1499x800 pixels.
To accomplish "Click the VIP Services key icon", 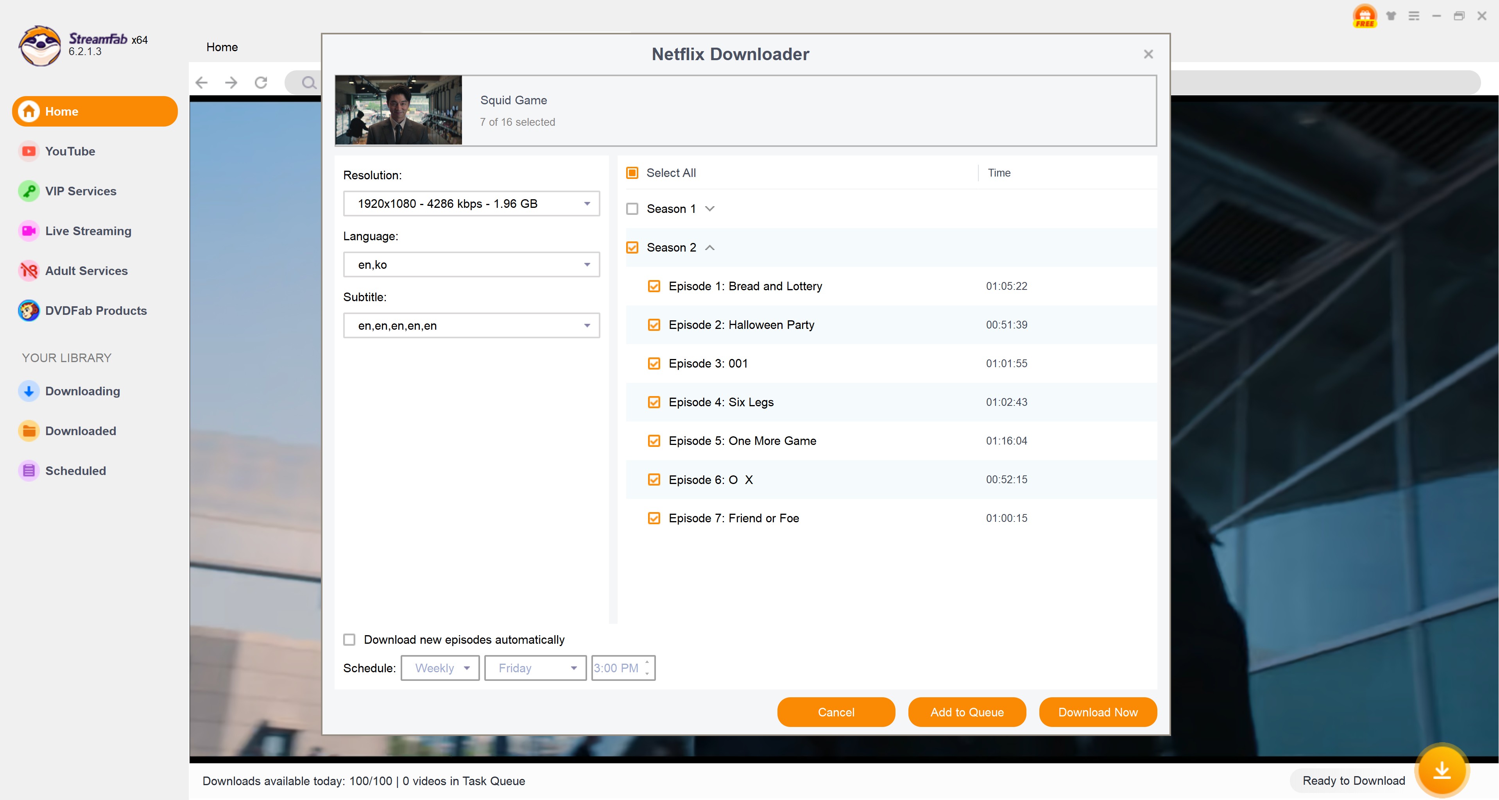I will click(x=29, y=191).
